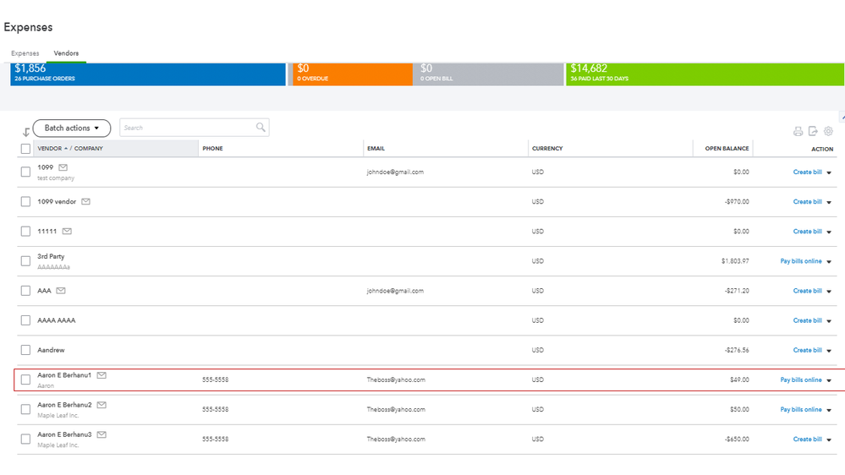Click the envelope icon for Aaron E Berhanu2

coord(102,405)
